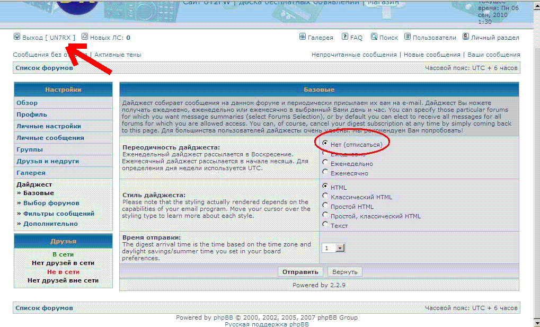Click the logout icon beside Выход
This screenshot has height=327, width=540.
pyautogui.click(x=16, y=37)
